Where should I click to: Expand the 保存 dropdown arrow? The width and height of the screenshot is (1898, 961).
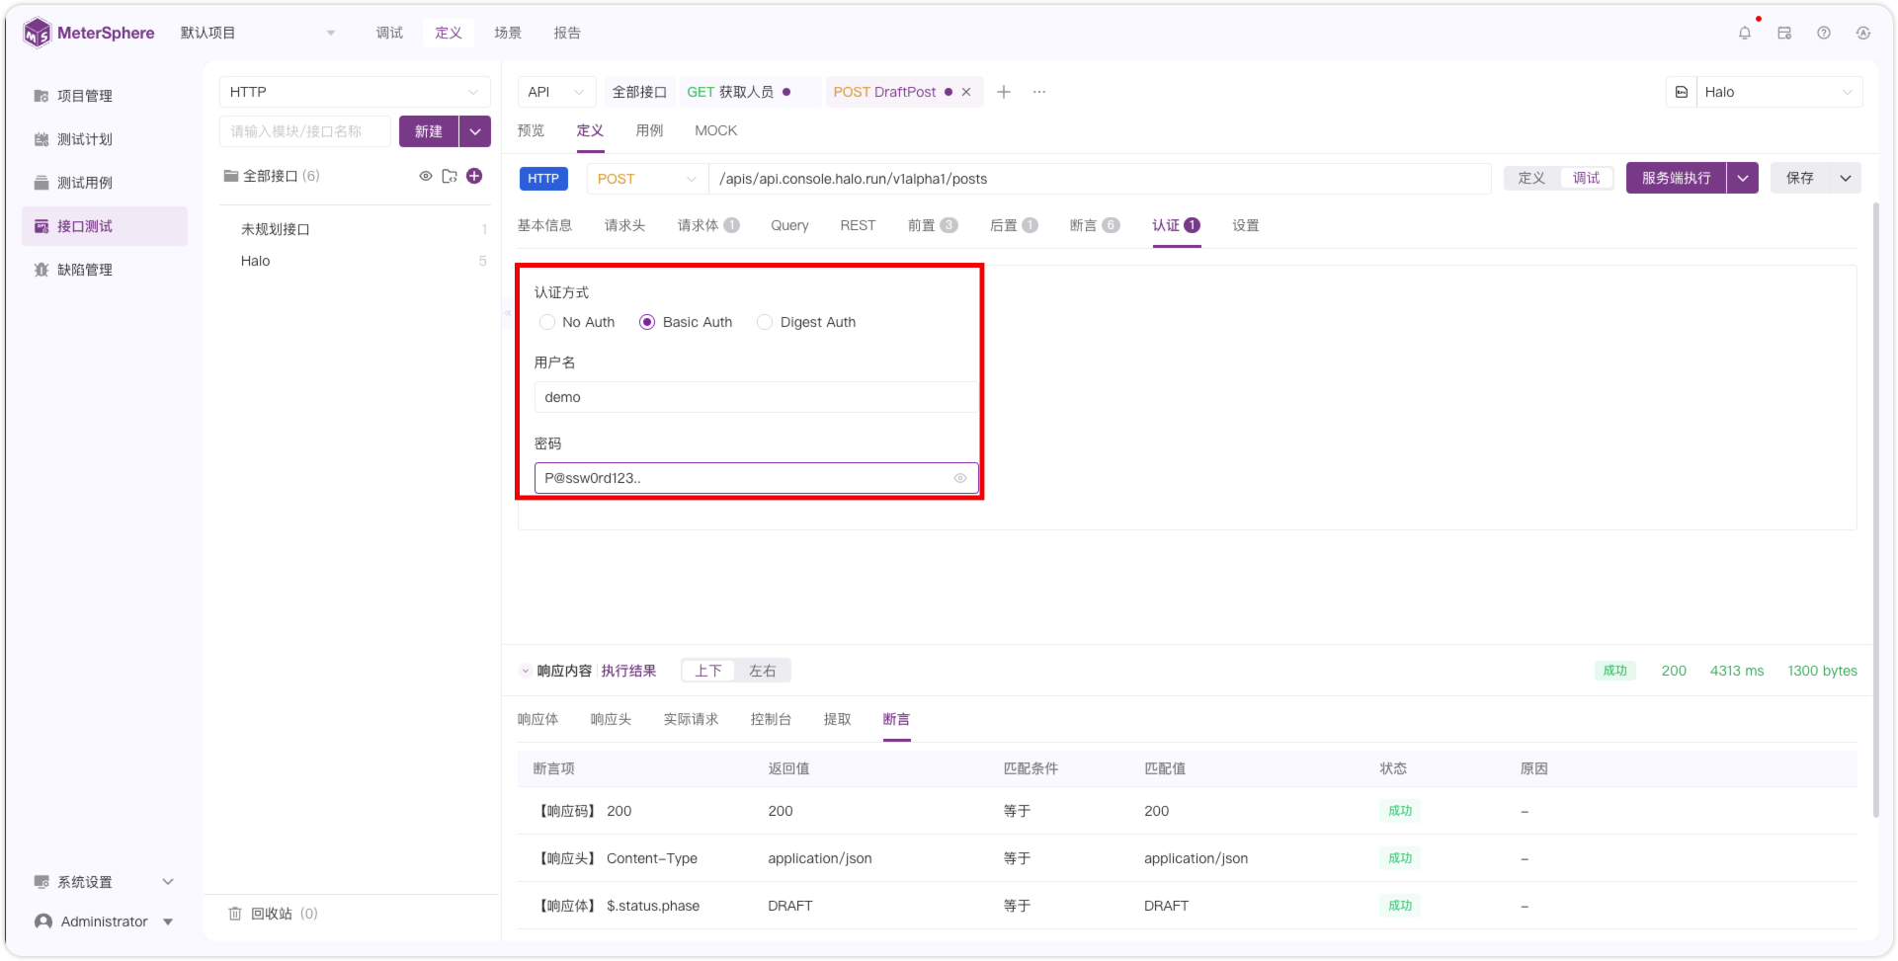1846,178
